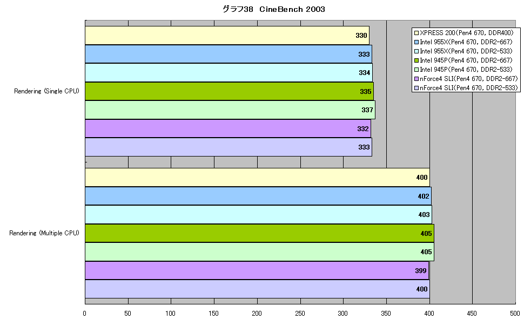Click the dark green Multiple CPU bar 405

[x=259, y=233]
